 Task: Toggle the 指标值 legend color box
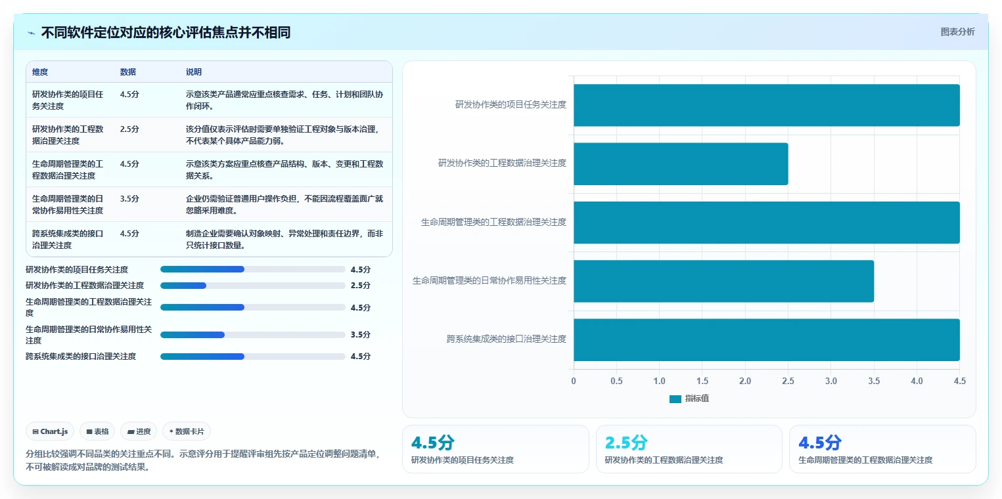(675, 399)
